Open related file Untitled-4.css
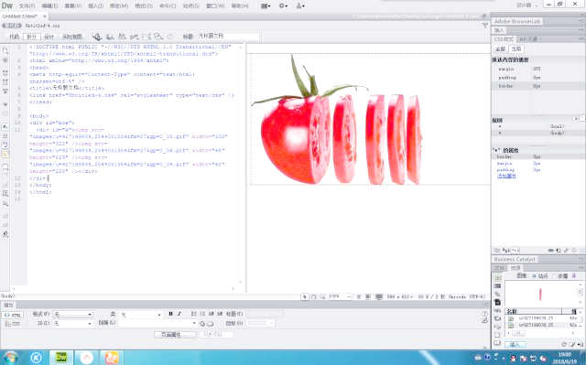Viewport: 586px width, 365px height. (x=42, y=26)
